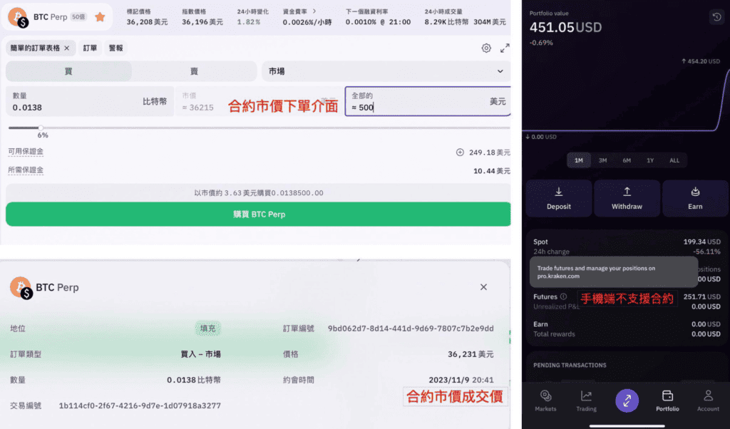Select the ALL chart range

point(674,160)
